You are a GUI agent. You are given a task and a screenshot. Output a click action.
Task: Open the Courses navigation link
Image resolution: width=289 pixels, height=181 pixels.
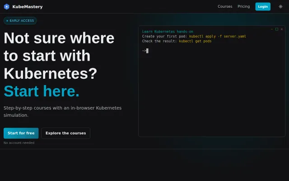(225, 6)
